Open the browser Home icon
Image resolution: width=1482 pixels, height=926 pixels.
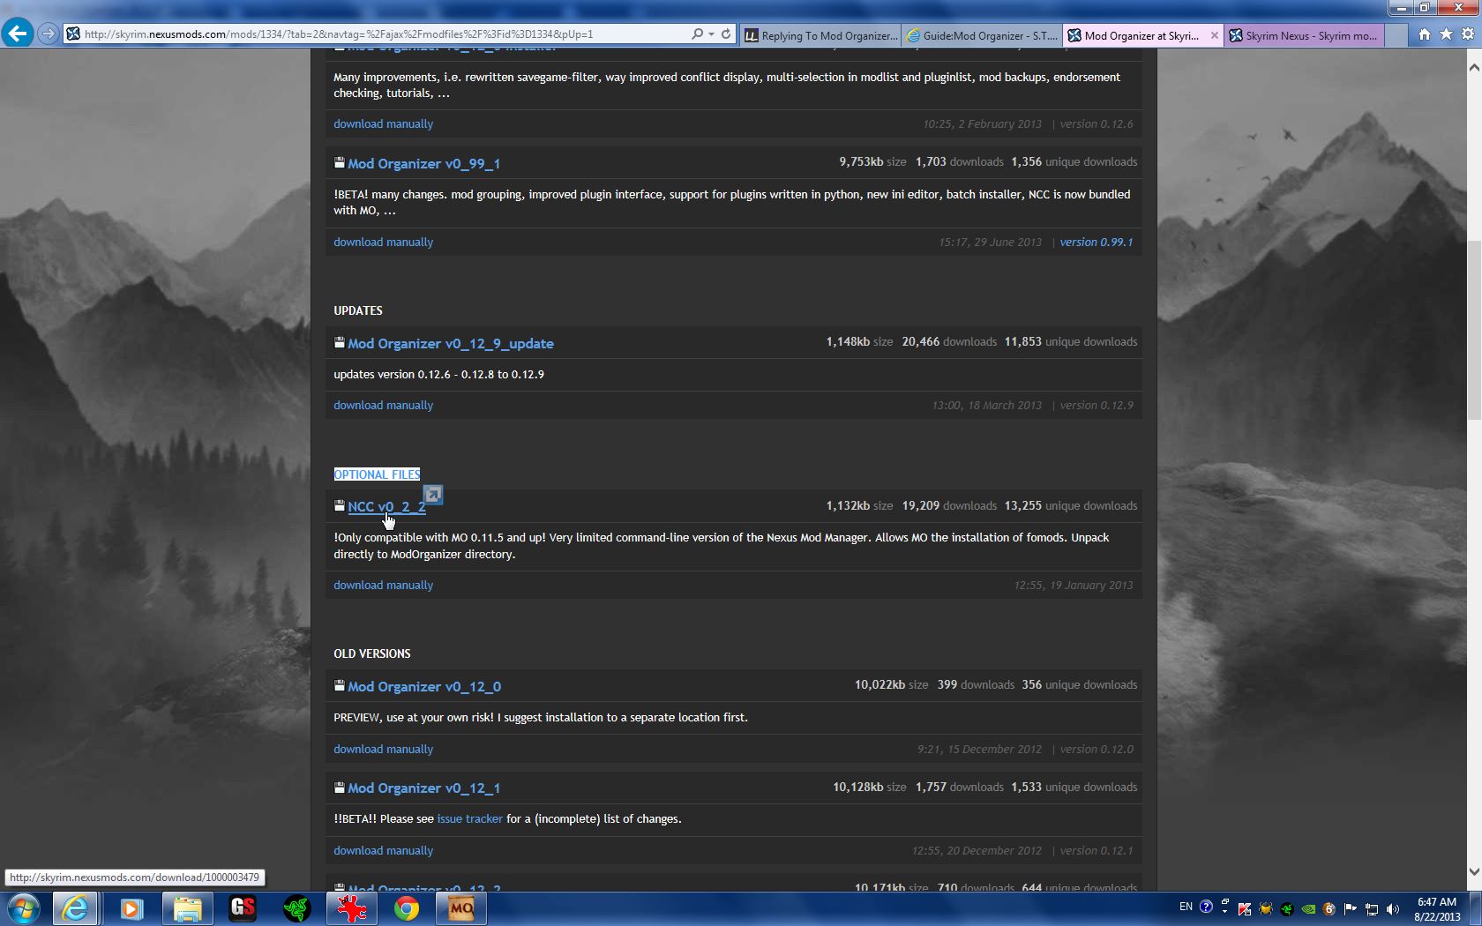[1424, 34]
